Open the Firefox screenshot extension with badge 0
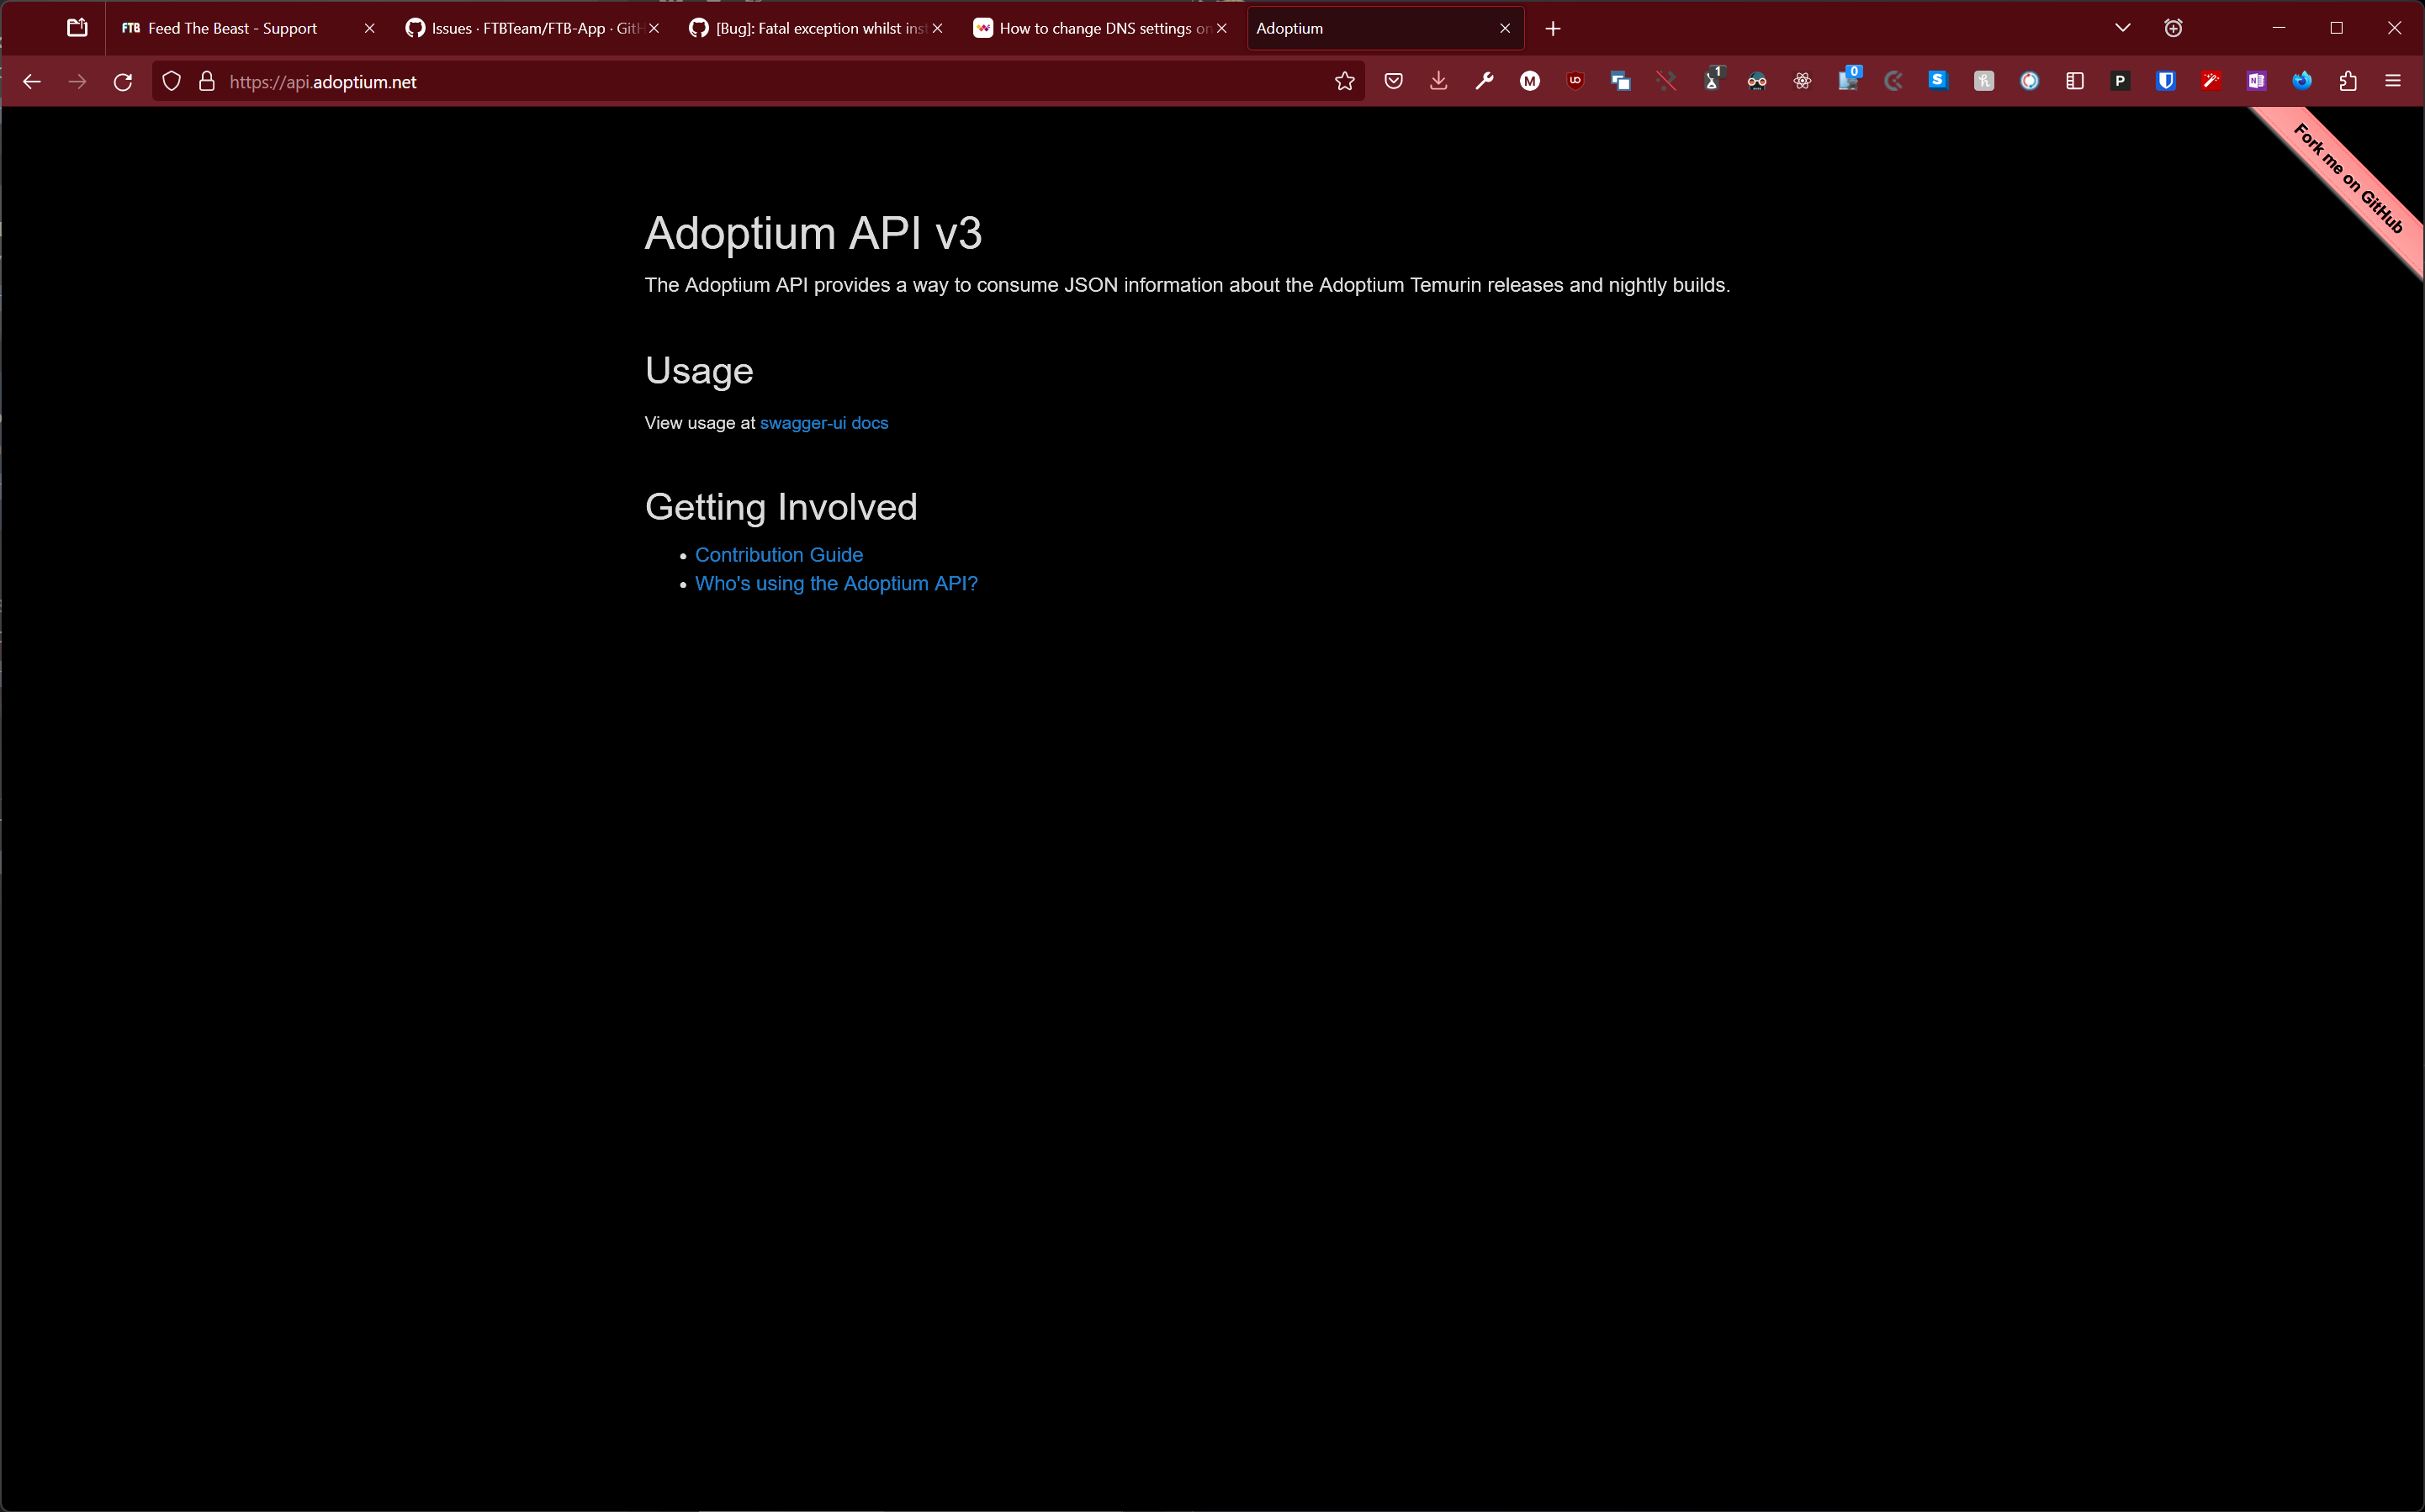 click(x=1848, y=81)
